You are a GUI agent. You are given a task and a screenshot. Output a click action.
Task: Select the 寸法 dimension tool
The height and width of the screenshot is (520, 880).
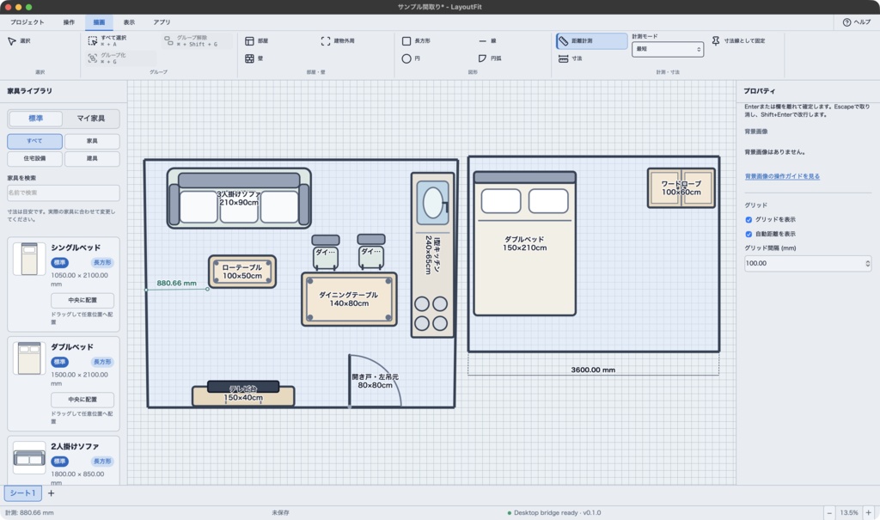click(571, 58)
